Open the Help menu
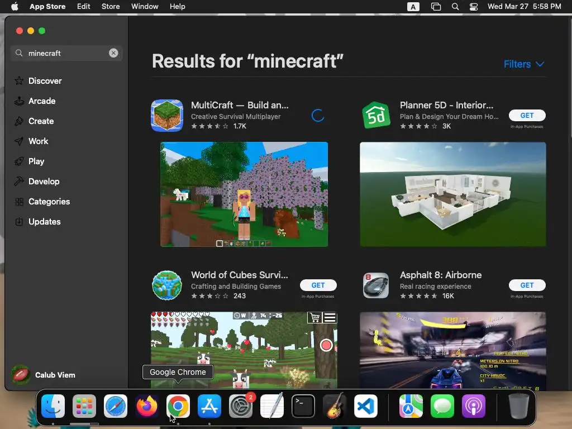Image resolution: width=572 pixels, height=429 pixels. [x=177, y=7]
